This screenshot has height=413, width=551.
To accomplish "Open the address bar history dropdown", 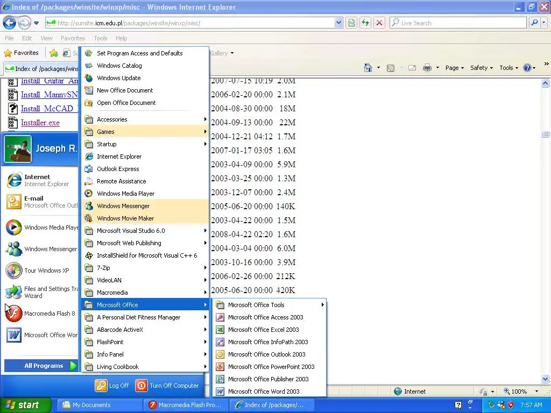I will (x=338, y=23).
